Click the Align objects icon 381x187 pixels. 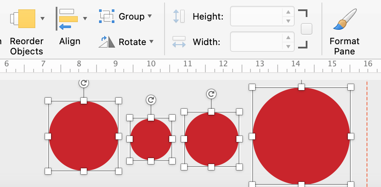coord(68,19)
